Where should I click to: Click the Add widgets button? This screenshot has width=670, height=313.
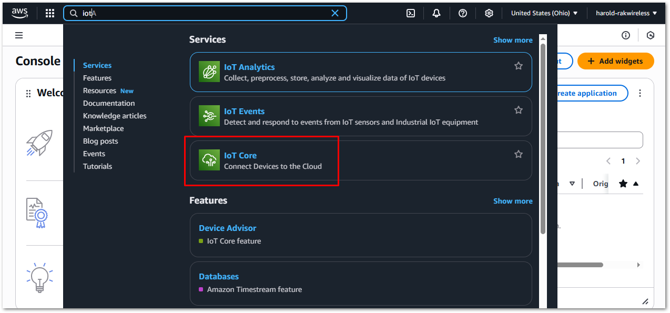pyautogui.click(x=615, y=61)
